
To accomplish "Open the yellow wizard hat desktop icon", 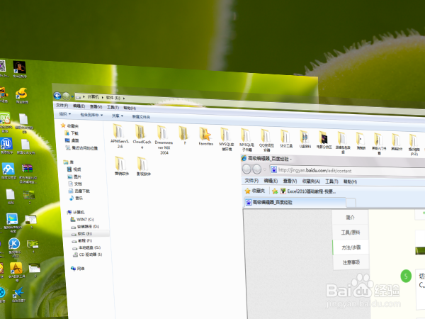I will pos(22,95).
